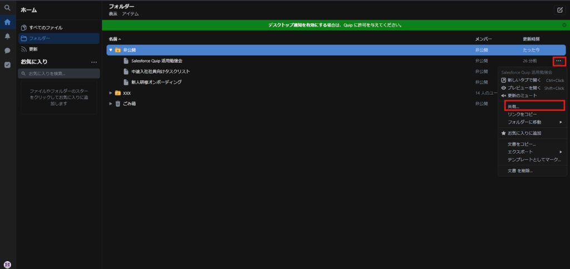Sort by 名前 column header
Image resolution: width=570 pixels, height=269 pixels.
(x=114, y=39)
